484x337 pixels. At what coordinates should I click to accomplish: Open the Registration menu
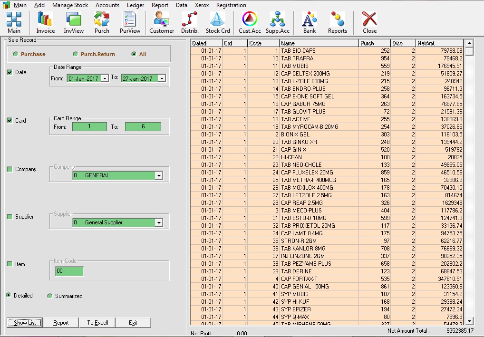(x=231, y=5)
